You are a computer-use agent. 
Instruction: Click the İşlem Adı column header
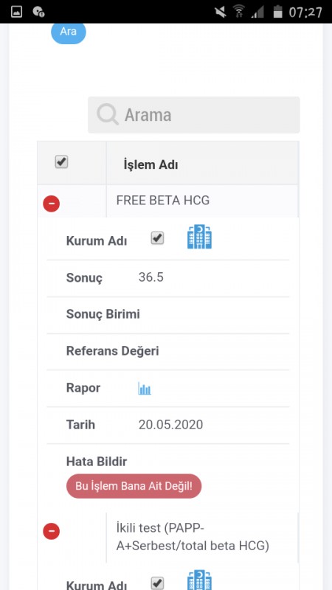[x=151, y=164]
